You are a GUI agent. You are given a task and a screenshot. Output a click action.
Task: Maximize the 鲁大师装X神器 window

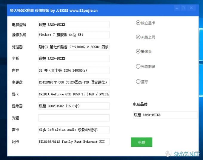[x=183, y=8]
